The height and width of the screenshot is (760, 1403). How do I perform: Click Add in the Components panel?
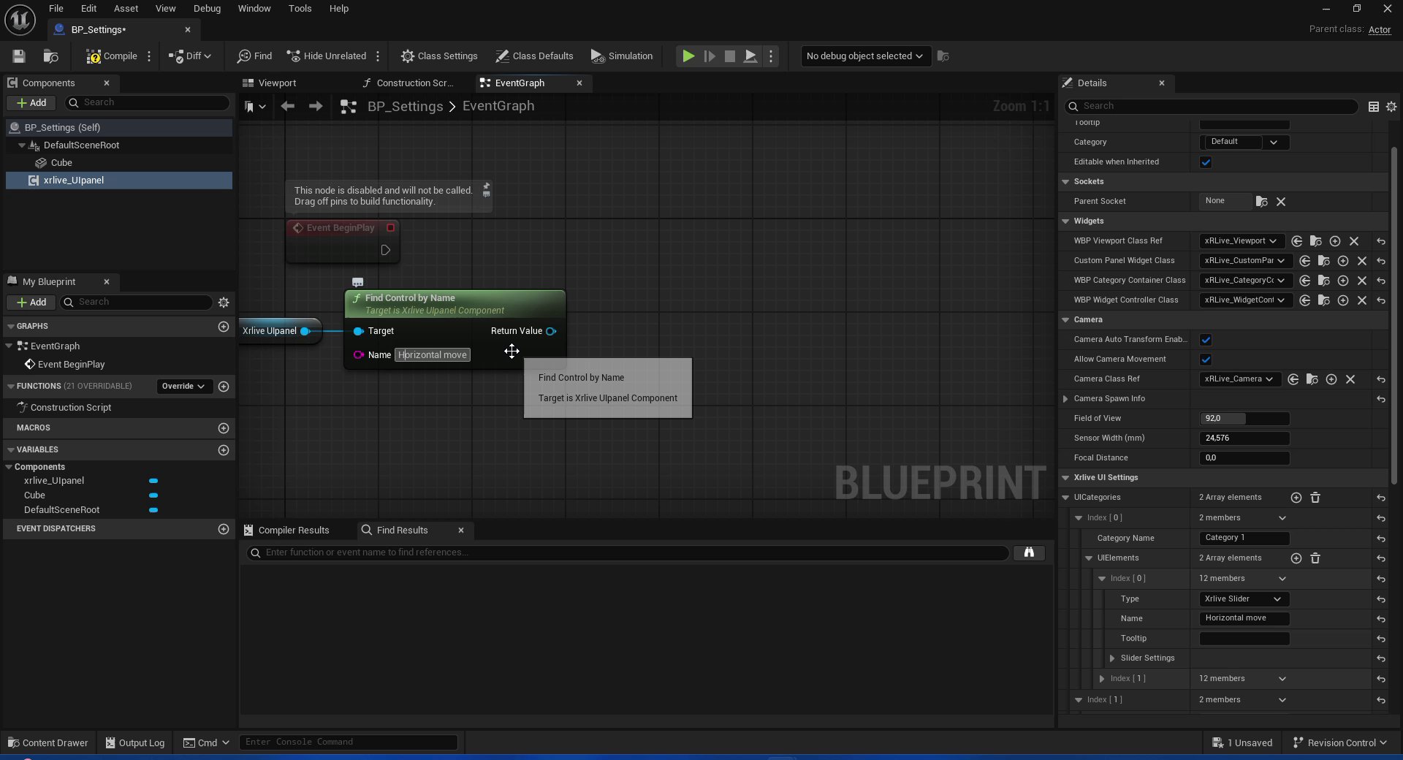(x=31, y=103)
